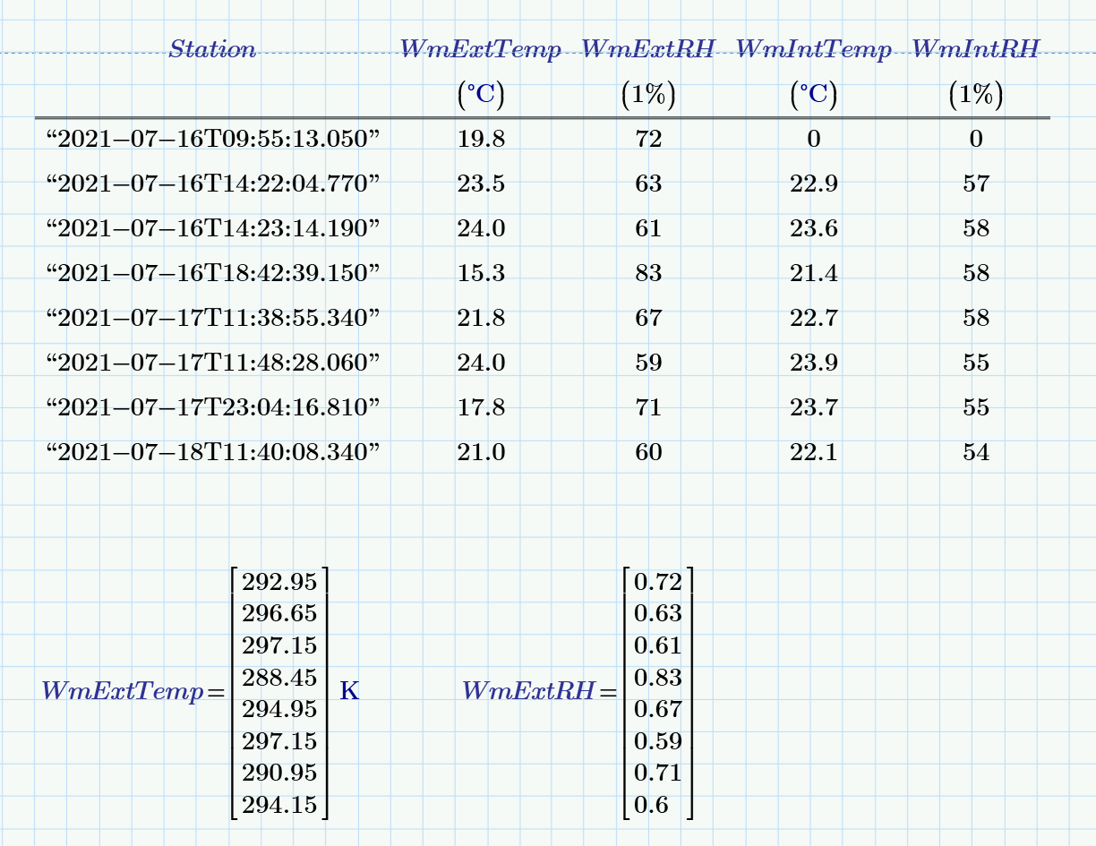Select the WmIntRH column header
Viewport: 1096px width, 846px height.
(974, 49)
